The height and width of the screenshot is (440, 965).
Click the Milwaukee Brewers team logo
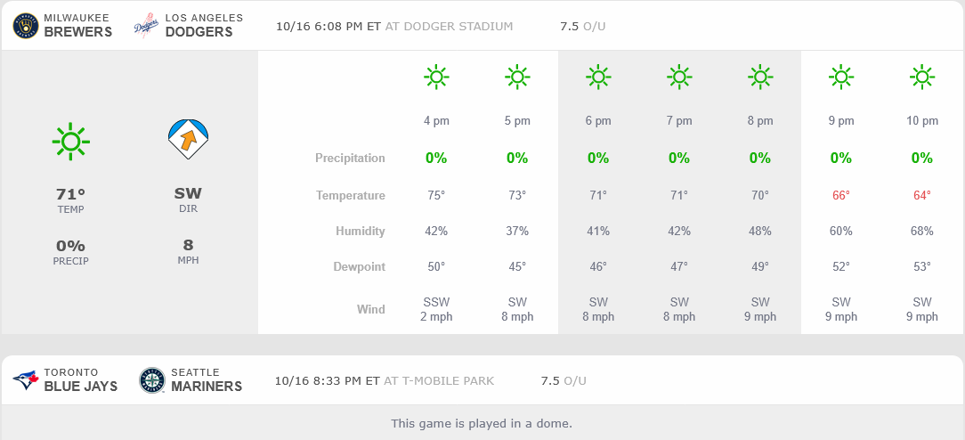click(26, 26)
